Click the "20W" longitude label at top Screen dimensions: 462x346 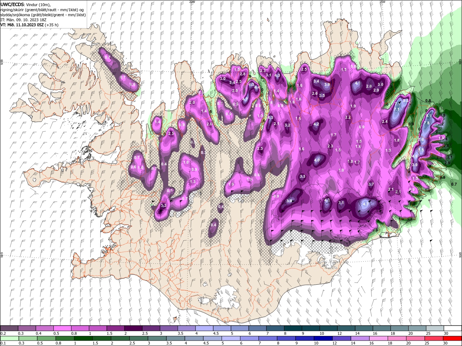click(192, 2)
